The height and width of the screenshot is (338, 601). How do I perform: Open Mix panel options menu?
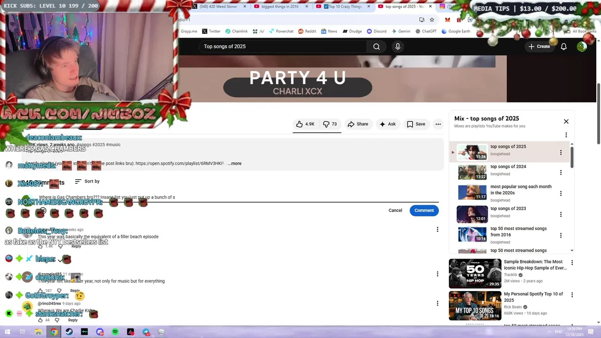[566, 135]
